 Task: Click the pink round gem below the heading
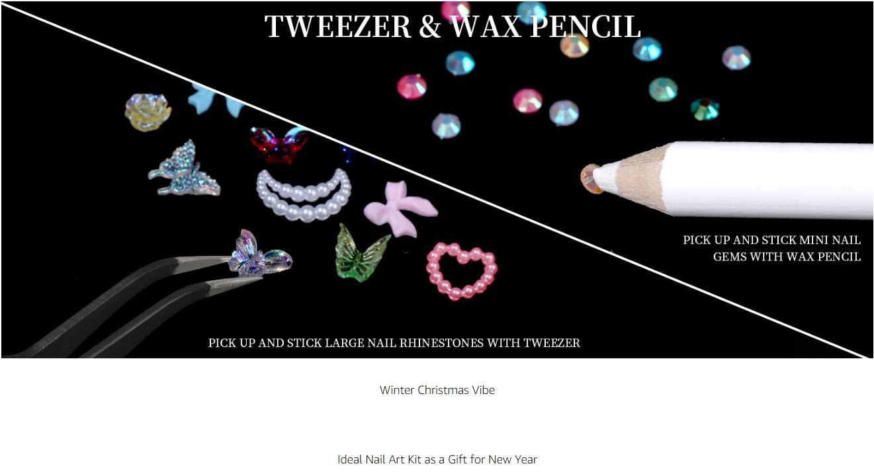click(x=412, y=86)
